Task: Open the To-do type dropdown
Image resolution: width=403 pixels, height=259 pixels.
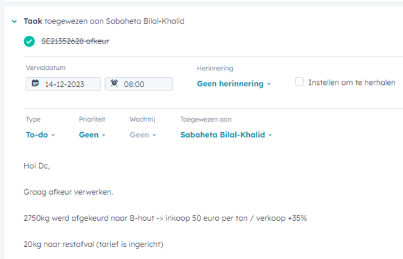Action: pos(40,135)
